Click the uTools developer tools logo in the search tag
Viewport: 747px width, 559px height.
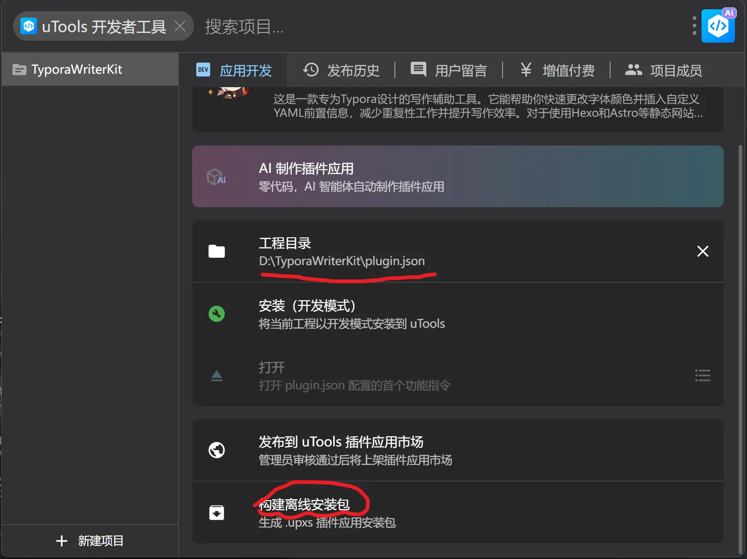29,26
